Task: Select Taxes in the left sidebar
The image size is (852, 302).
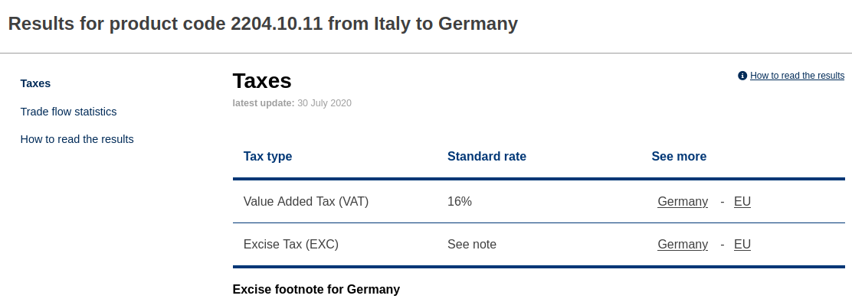Action: click(35, 83)
